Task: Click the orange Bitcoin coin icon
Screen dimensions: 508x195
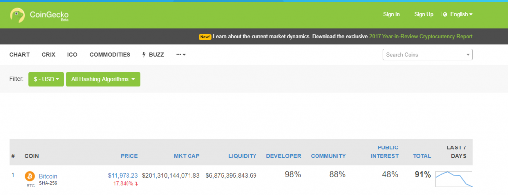Action: tap(30, 176)
